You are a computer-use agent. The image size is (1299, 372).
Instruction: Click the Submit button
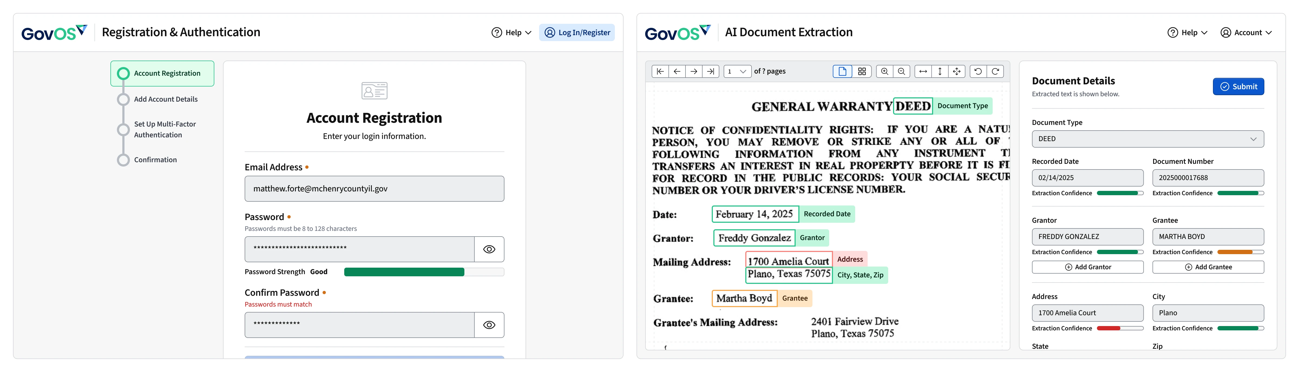tap(1238, 87)
